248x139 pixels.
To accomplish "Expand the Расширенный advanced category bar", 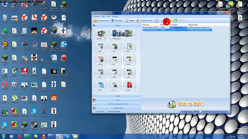I will 117,108.
